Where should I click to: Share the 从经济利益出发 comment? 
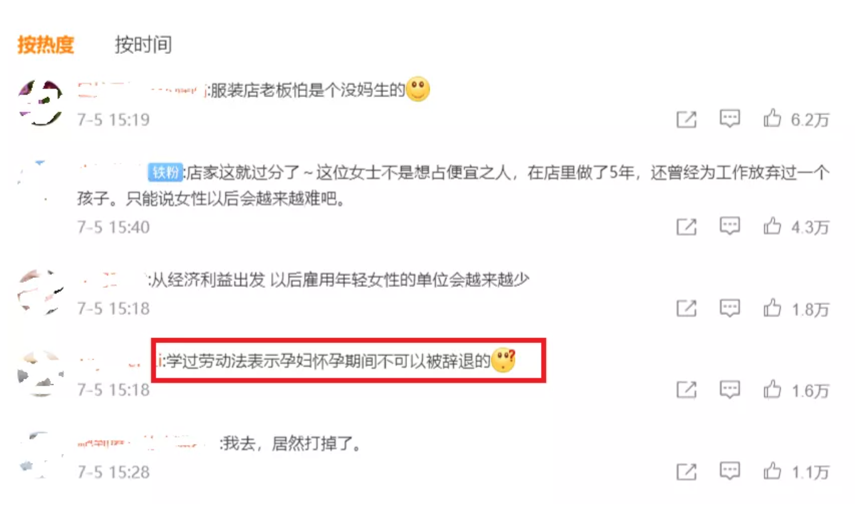[687, 308]
